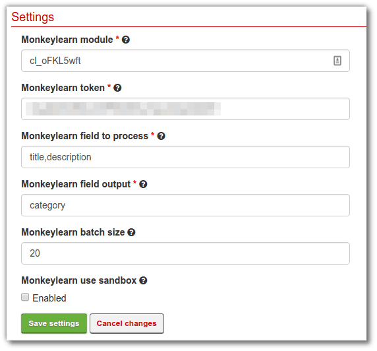377x351 pixels.
Task: Open help for Monkeylearn token
Action: [117, 88]
